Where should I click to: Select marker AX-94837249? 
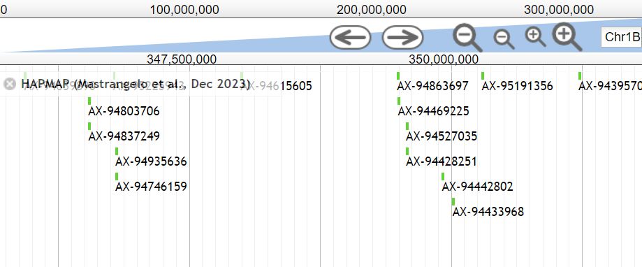(124, 136)
